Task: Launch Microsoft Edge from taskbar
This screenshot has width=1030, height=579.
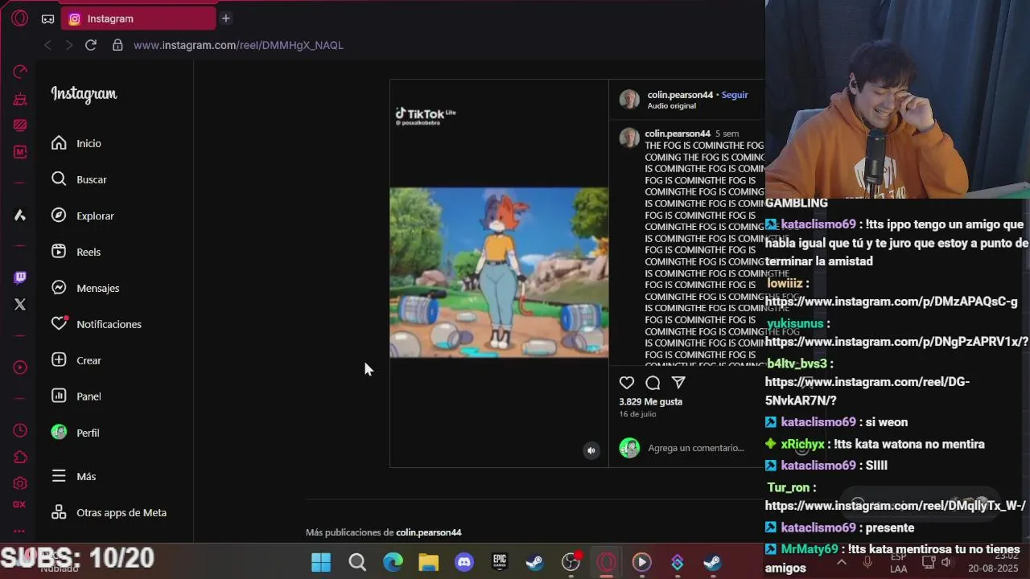Action: 393,562
